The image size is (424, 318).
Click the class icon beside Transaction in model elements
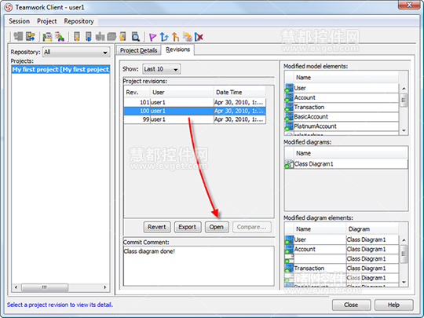click(x=289, y=107)
